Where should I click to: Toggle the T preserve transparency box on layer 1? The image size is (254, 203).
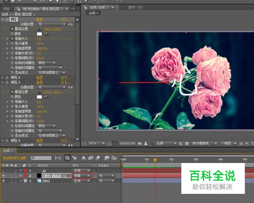(94, 170)
